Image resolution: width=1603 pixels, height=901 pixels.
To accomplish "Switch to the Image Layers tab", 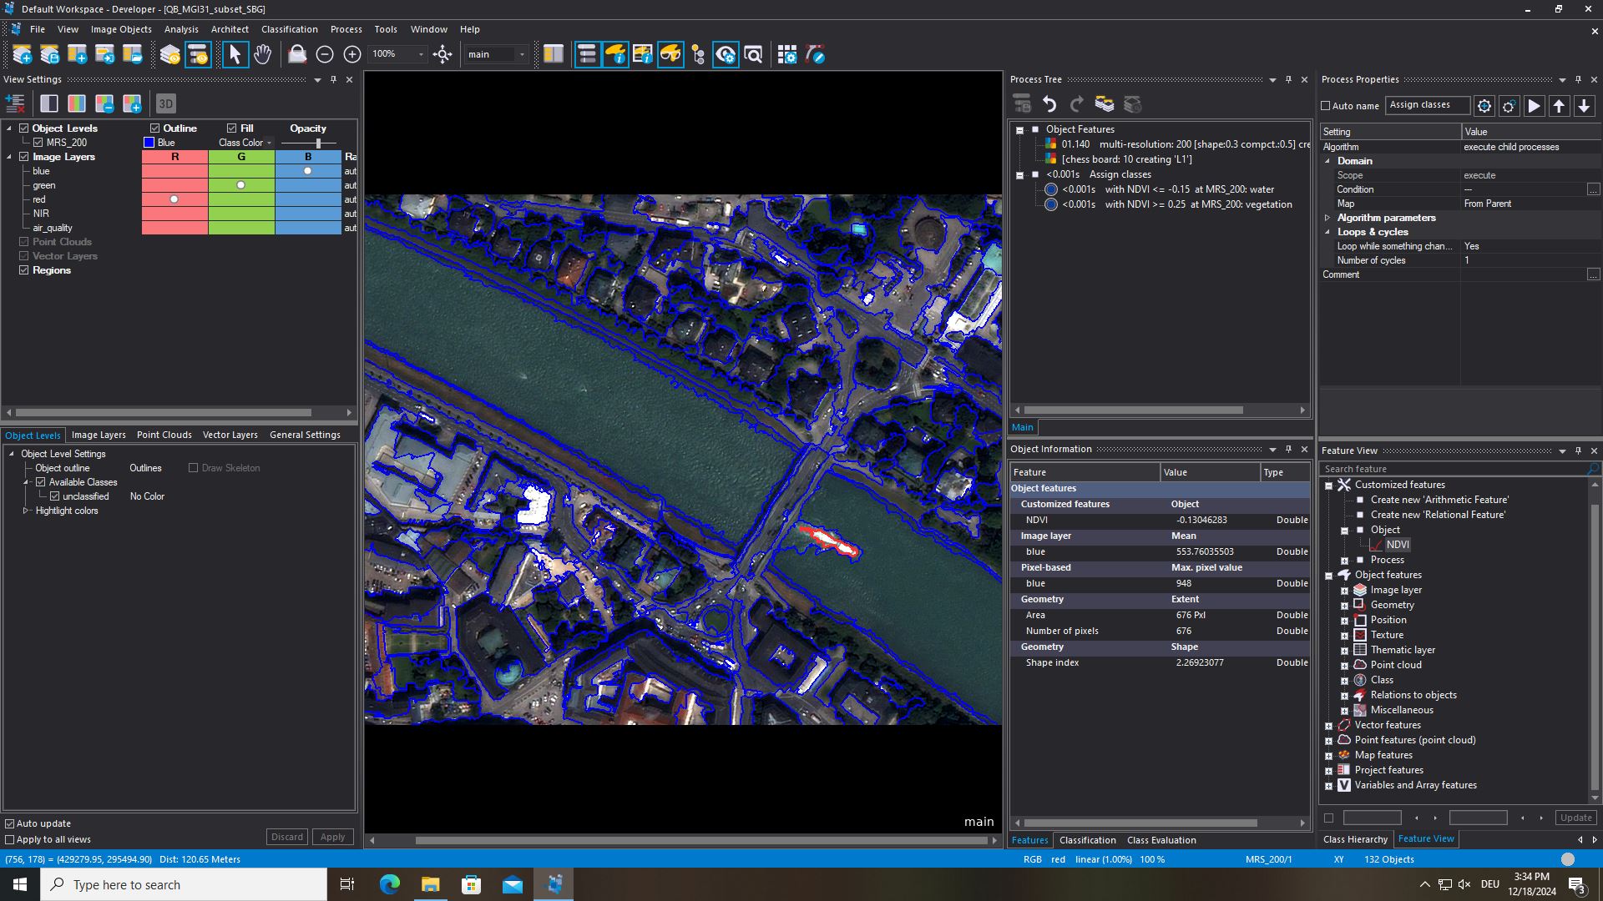I will [x=99, y=435].
